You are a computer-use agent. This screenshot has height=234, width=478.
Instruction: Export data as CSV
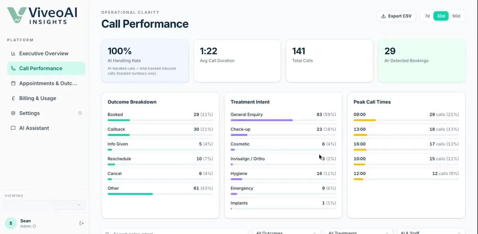396,16
